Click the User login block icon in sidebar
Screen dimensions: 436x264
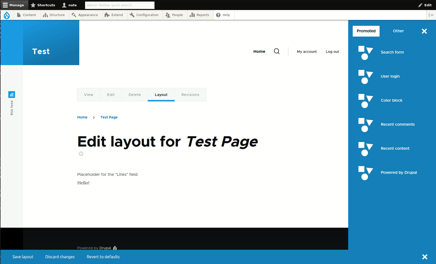366,76
